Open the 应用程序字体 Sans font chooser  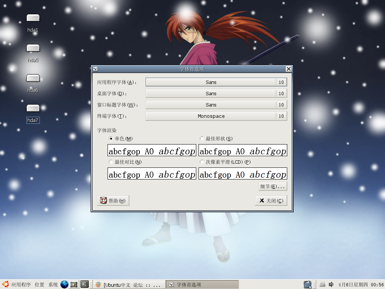216,82
